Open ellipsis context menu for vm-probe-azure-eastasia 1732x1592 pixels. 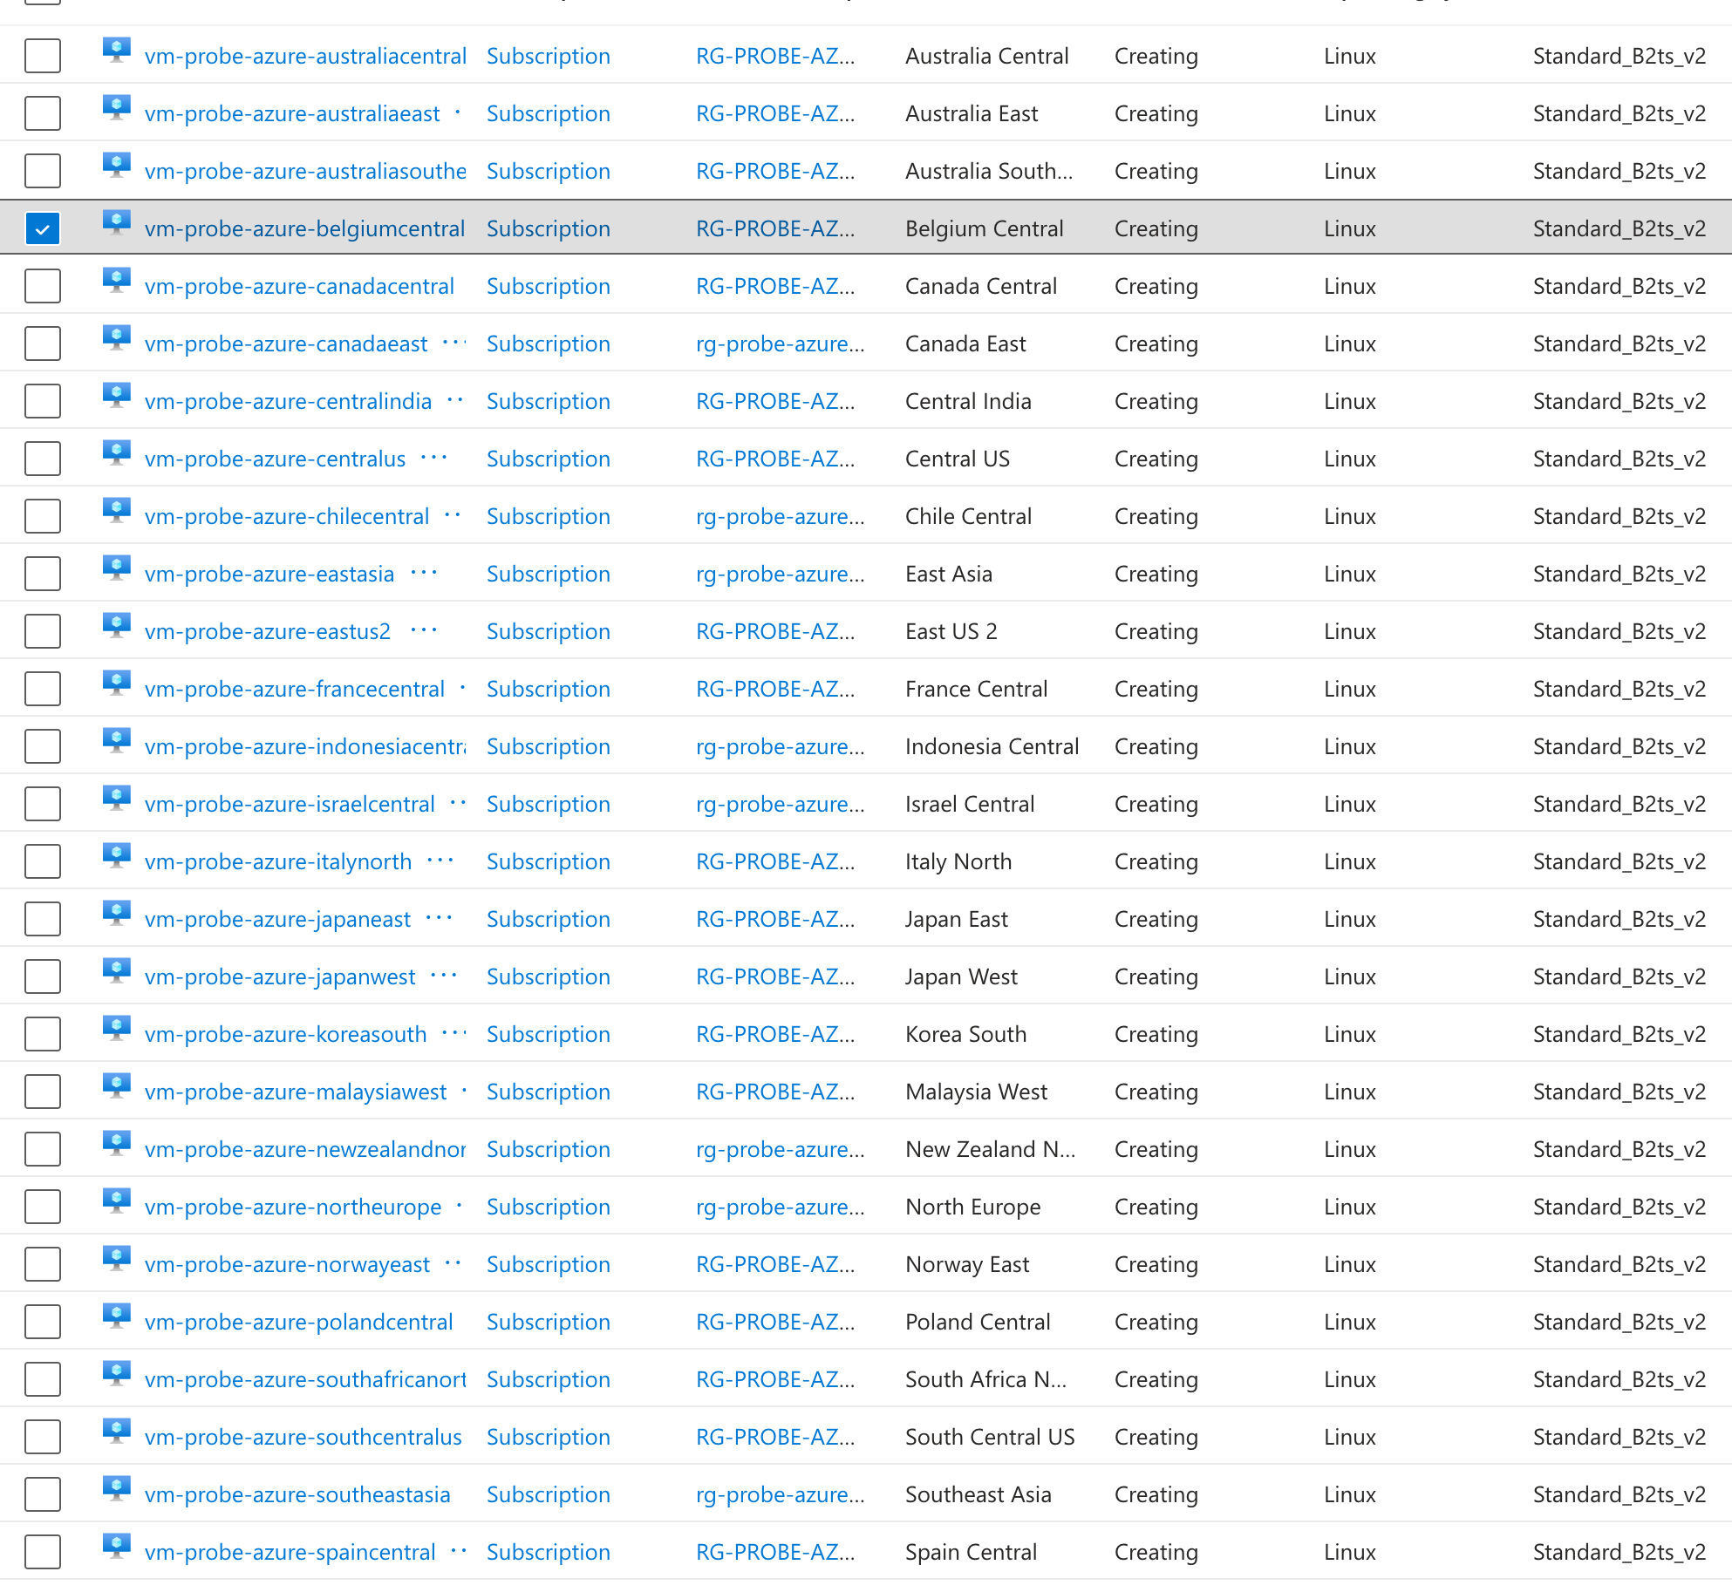423,573
